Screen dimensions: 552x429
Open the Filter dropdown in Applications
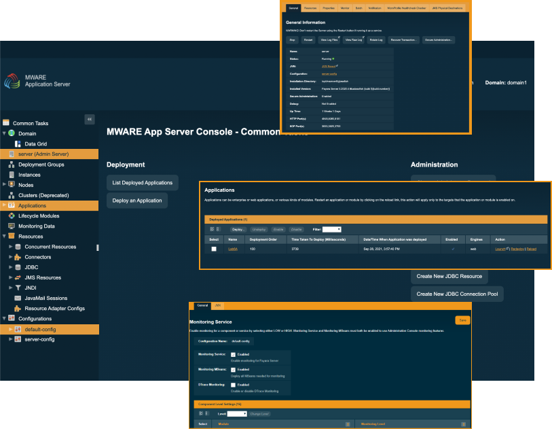pyautogui.click(x=331, y=230)
